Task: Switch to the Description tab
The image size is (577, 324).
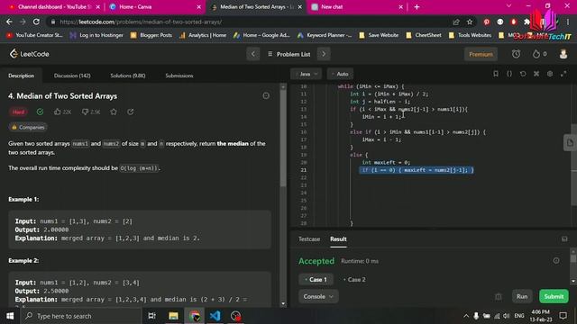Action: click(22, 76)
